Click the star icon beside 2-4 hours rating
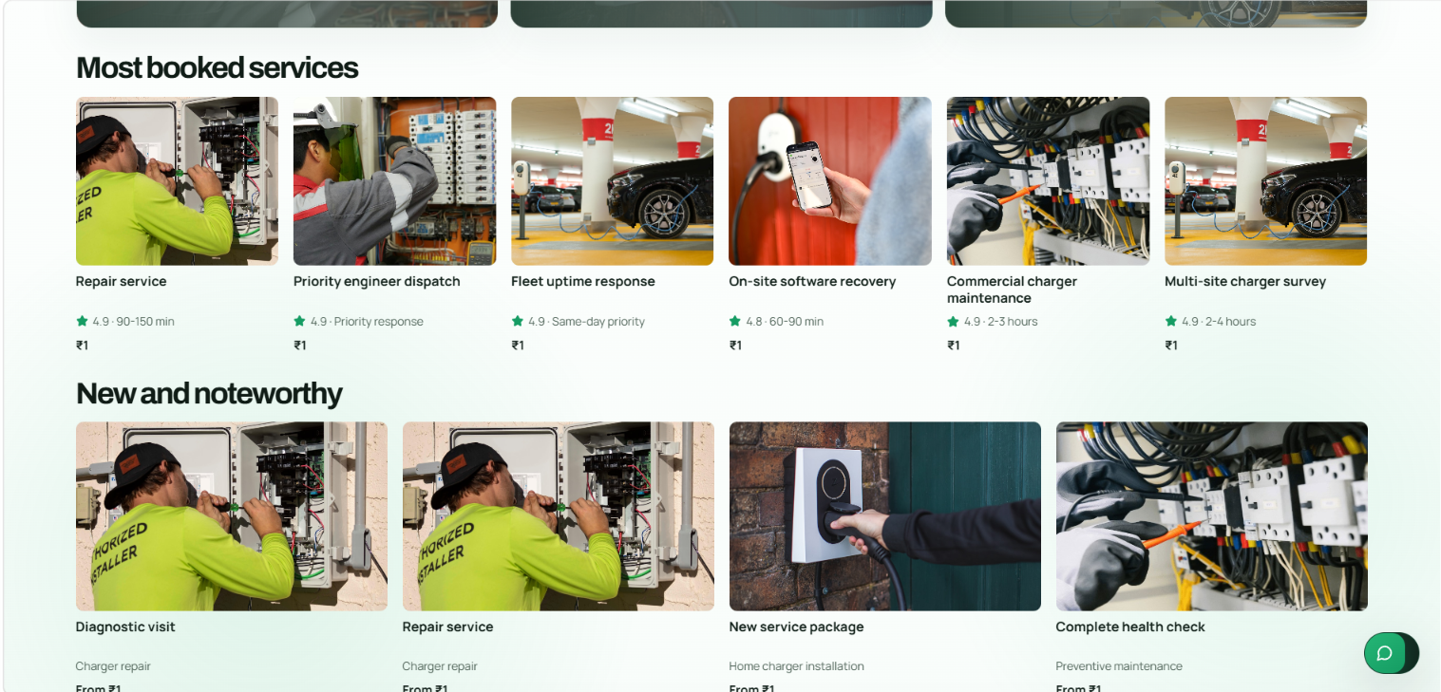The height and width of the screenshot is (692, 1441). click(1170, 321)
